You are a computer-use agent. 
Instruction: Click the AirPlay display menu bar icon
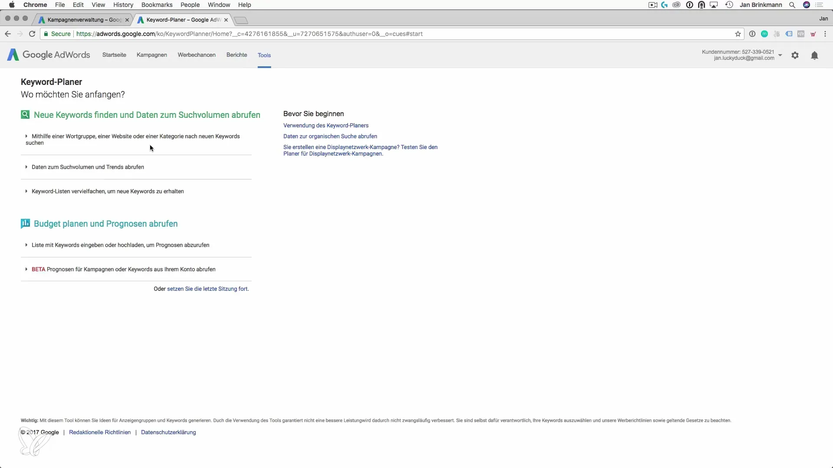713,5
